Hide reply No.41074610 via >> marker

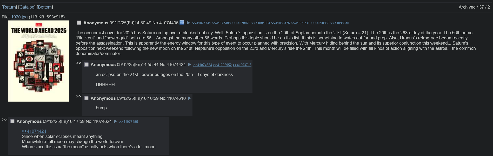(79, 96)
